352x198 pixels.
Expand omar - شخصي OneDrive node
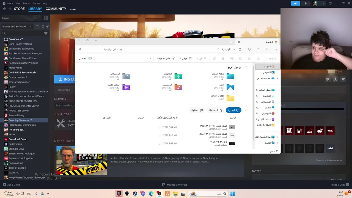277,78
